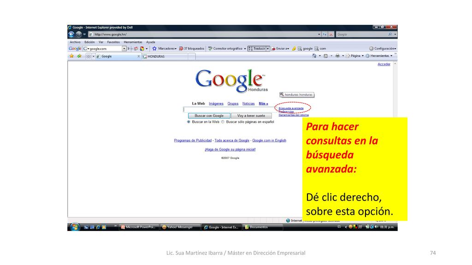Open the Archivo menu
Image resolution: width=472 pixels, height=265 pixels.
coord(75,42)
